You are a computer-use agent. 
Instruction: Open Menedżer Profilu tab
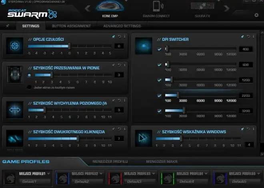(x=110, y=162)
